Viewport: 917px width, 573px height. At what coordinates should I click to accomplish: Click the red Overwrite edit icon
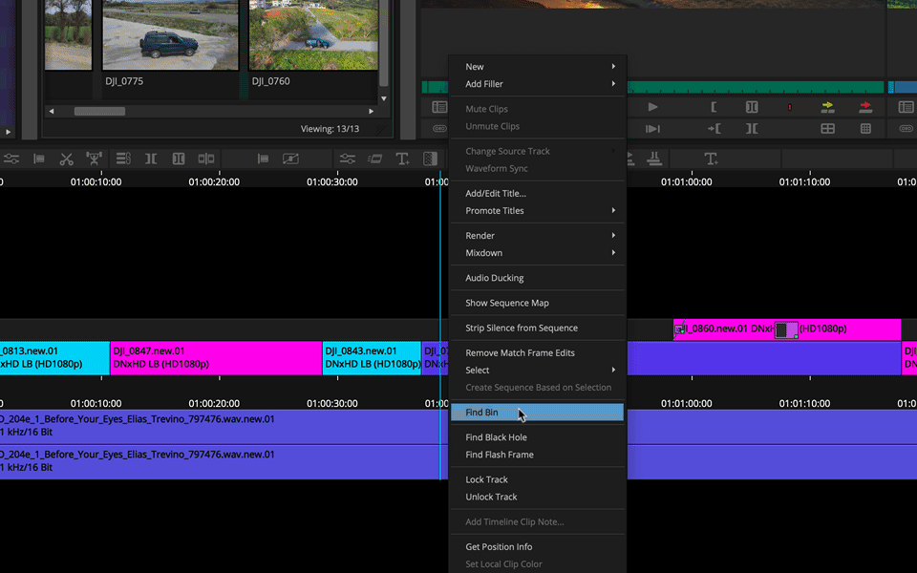pos(866,107)
